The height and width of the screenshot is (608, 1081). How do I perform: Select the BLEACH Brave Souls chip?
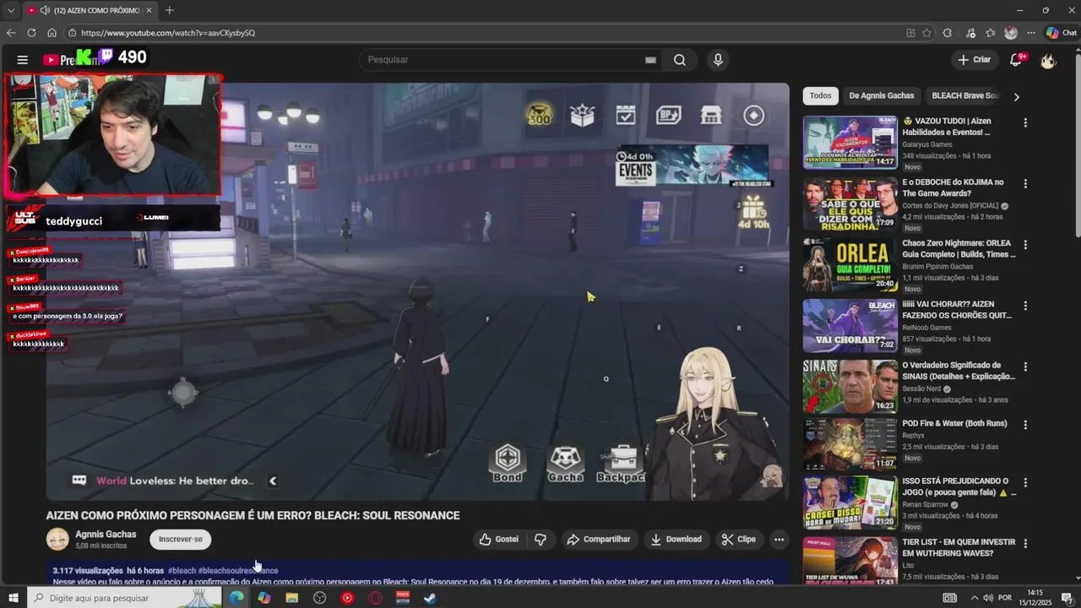(965, 95)
